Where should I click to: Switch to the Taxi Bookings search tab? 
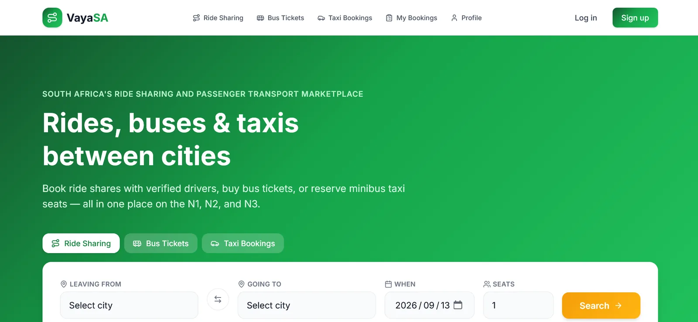[243, 243]
